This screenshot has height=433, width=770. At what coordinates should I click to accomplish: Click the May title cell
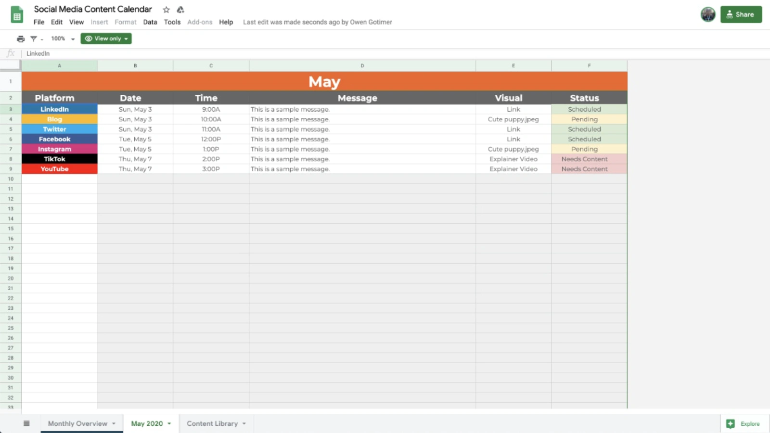(324, 81)
